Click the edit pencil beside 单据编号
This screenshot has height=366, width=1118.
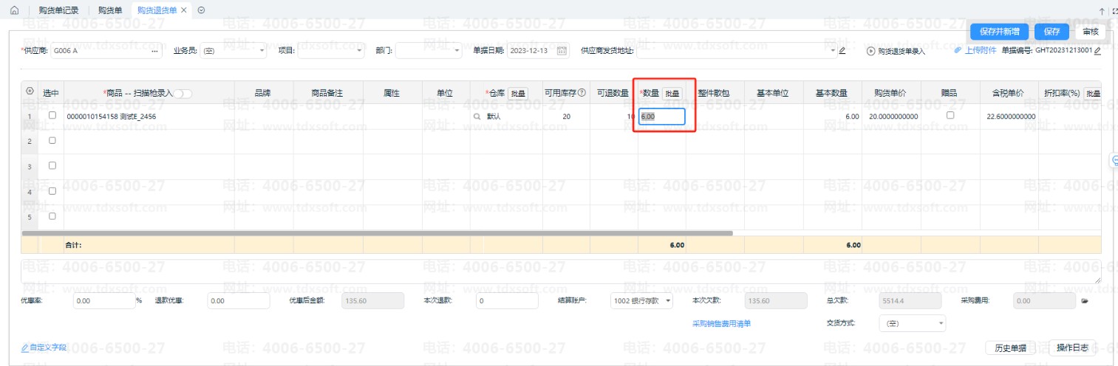click(1097, 51)
